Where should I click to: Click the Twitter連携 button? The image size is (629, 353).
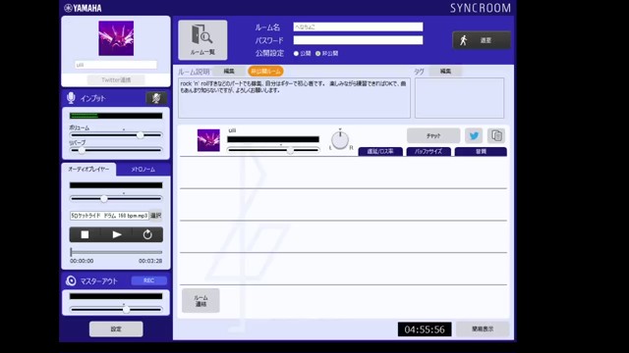tap(116, 79)
